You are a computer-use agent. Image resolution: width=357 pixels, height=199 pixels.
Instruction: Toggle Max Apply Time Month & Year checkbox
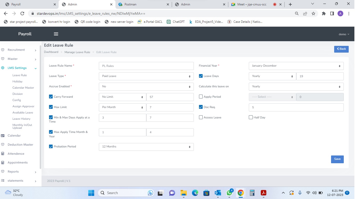tap(51, 132)
